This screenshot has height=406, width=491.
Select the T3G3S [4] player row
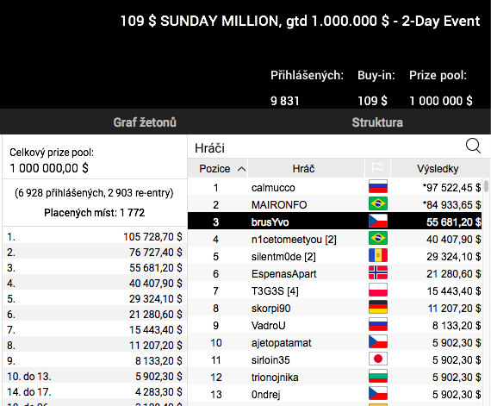coord(334,291)
